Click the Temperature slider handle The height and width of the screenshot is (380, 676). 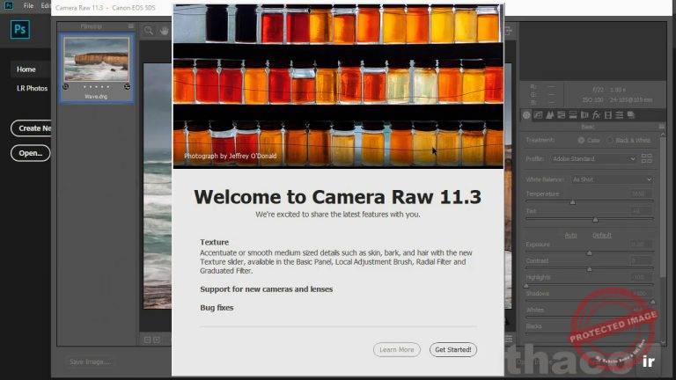pos(573,201)
